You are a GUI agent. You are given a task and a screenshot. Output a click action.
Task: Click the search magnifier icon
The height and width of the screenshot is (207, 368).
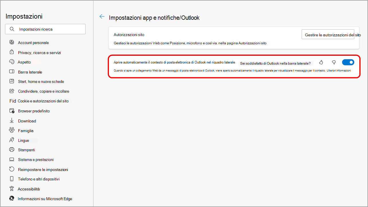coord(12,29)
